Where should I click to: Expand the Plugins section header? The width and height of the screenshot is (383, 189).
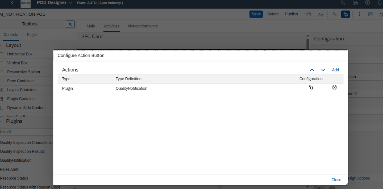[x=15, y=121]
